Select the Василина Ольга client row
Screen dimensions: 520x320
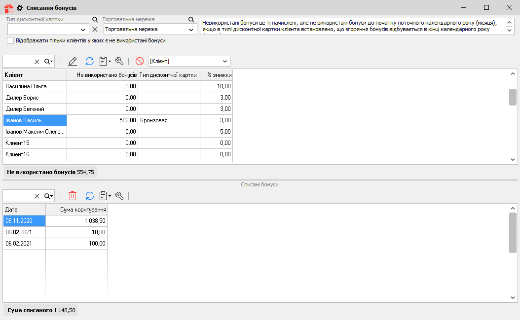click(35, 86)
